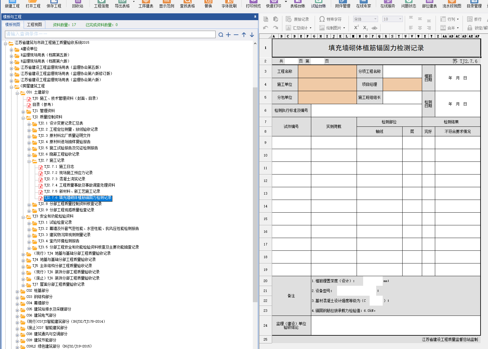The width and height of the screenshot is (488, 349).
Task: Click the strikethrough ab icon
Action: tap(374, 28)
